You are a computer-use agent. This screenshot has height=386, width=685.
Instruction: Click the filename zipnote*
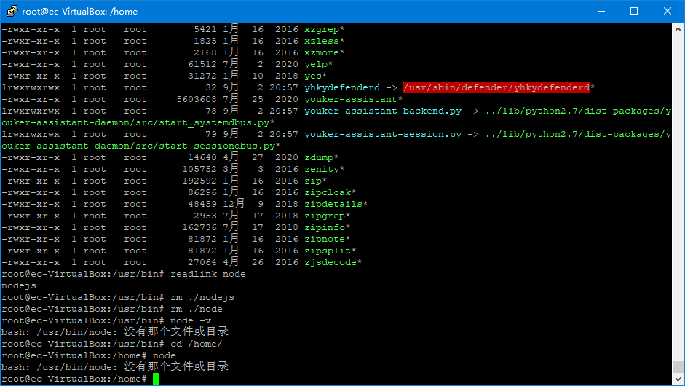[x=327, y=239]
